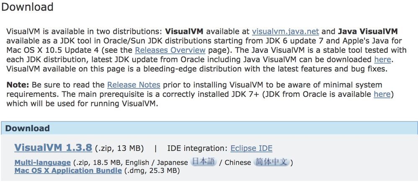Download the Multi-language zip package

click(x=42, y=162)
